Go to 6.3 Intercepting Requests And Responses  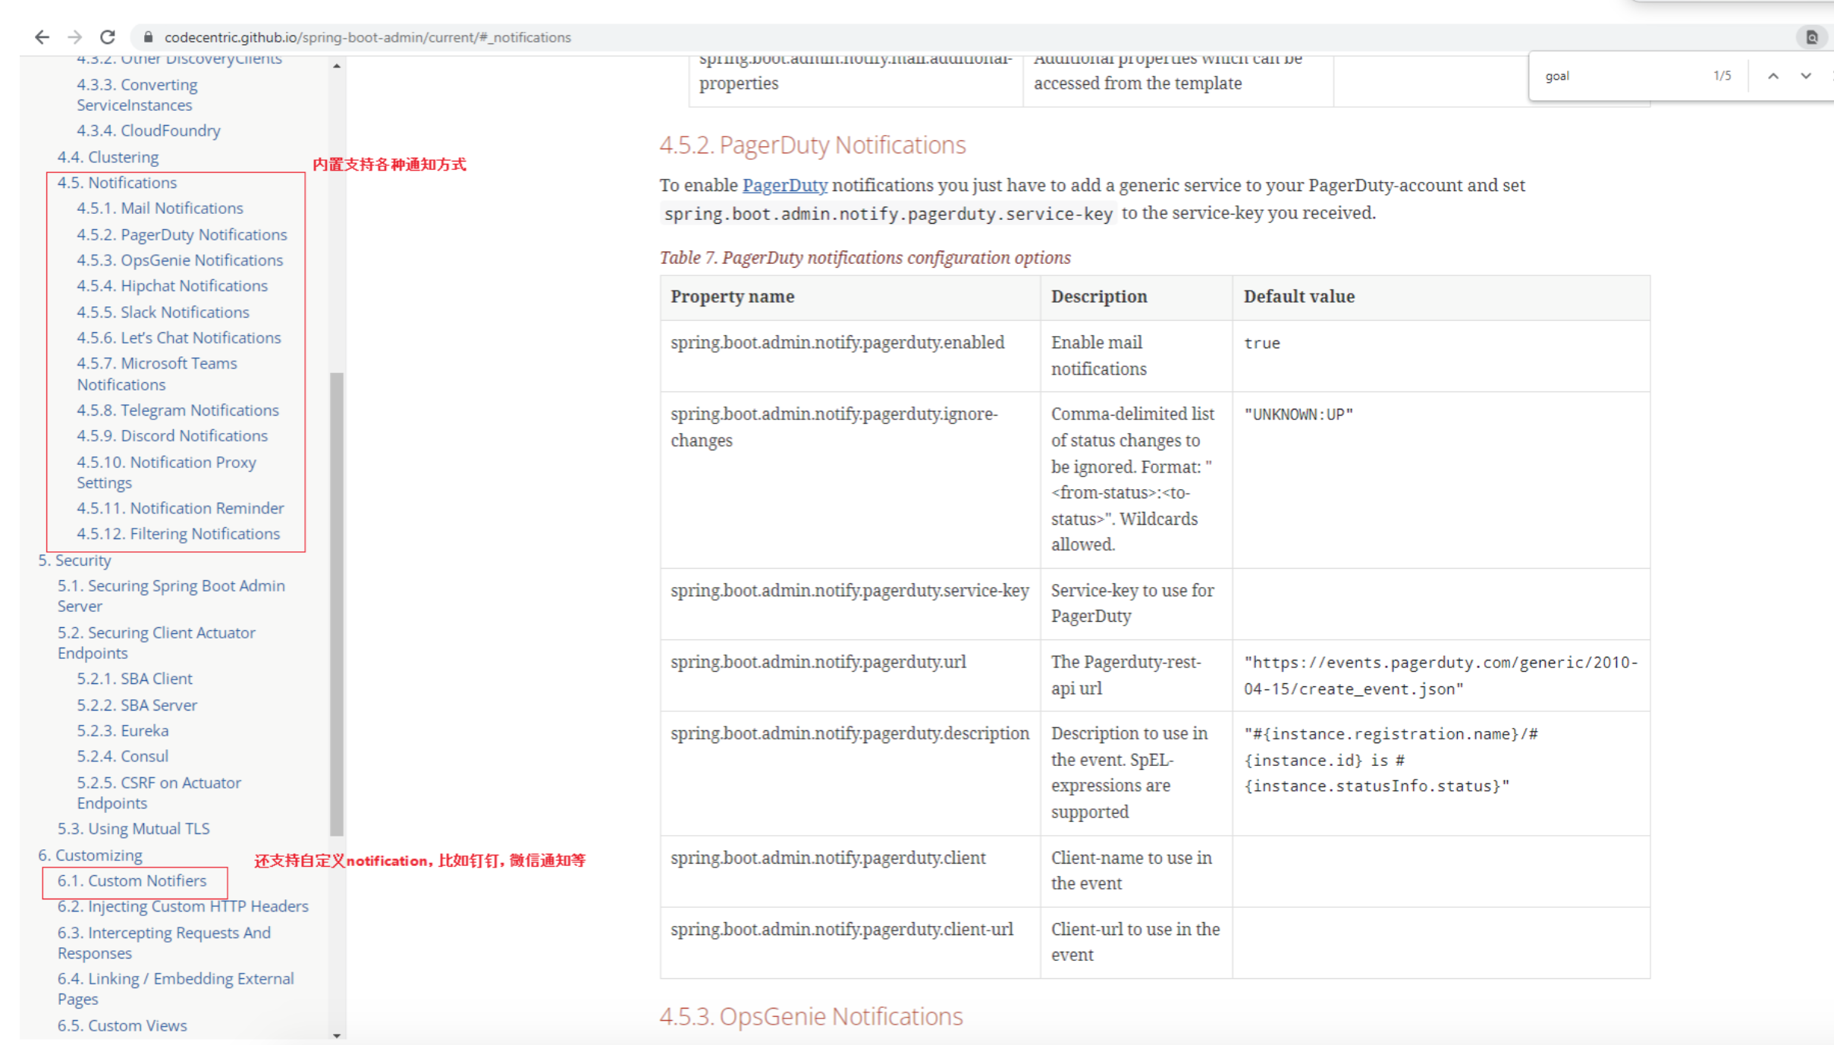[x=164, y=943]
